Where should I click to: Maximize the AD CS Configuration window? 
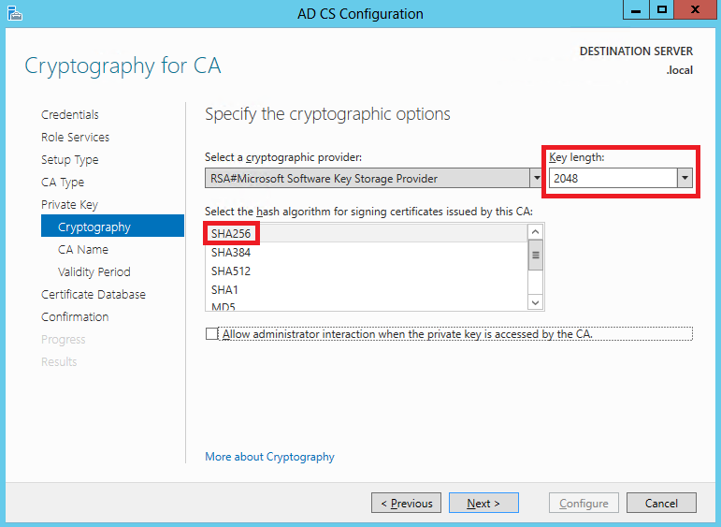click(x=662, y=9)
